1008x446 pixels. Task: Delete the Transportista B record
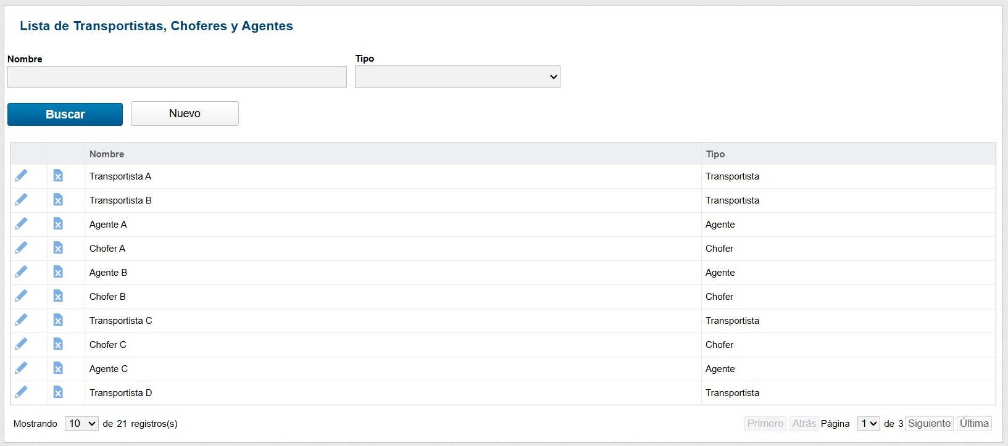tap(58, 200)
